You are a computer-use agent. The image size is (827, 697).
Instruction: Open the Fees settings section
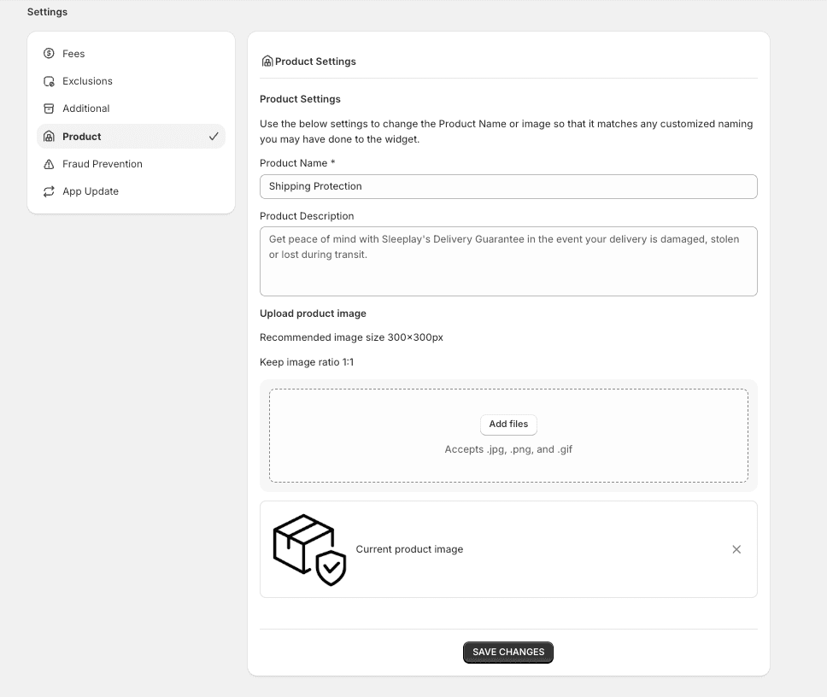[131, 54]
